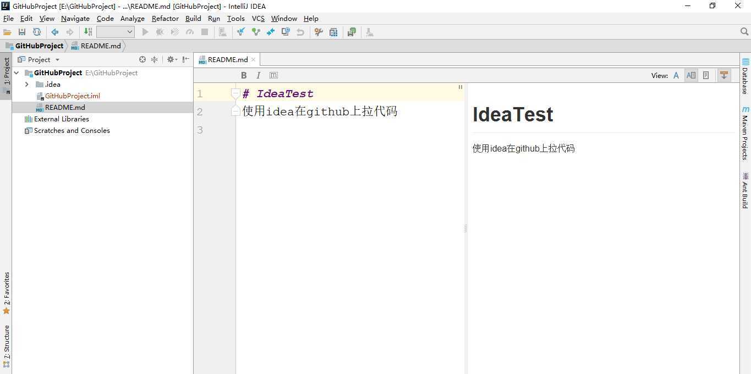Open the File menu
This screenshot has width=751, height=374.
tap(8, 19)
